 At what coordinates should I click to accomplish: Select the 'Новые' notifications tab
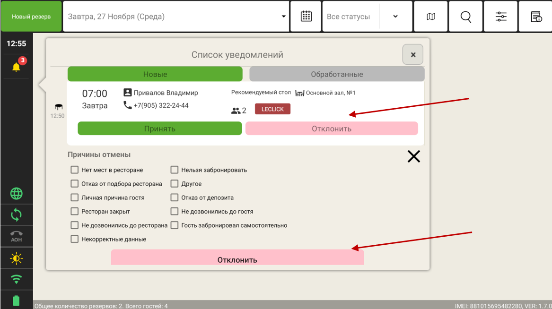pyautogui.click(x=155, y=74)
